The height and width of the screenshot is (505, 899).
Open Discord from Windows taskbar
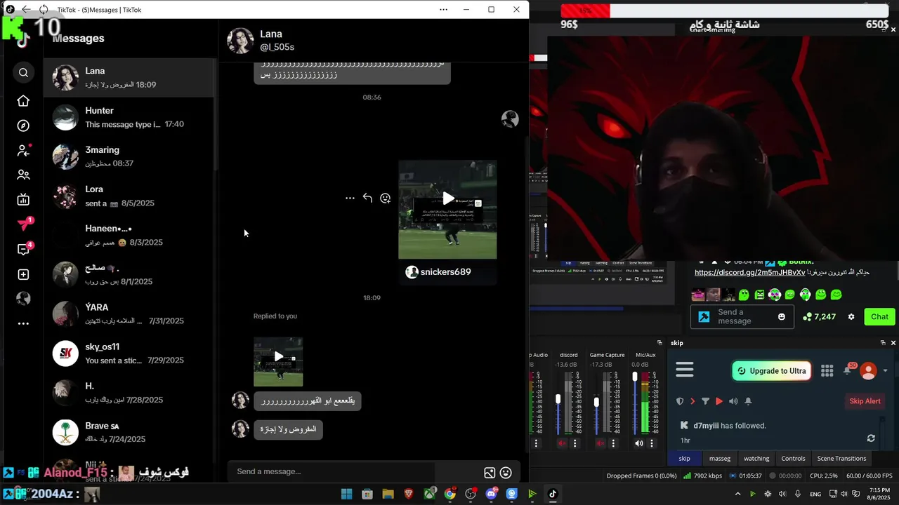click(492, 494)
